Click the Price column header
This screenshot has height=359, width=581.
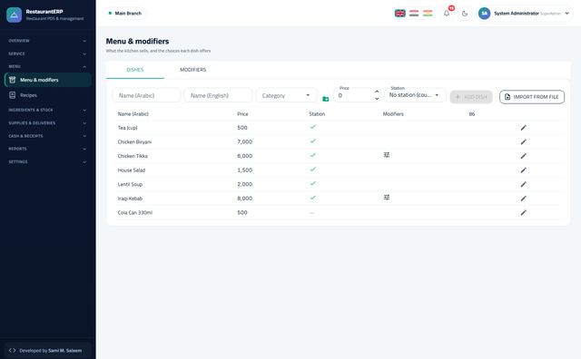(x=242, y=114)
